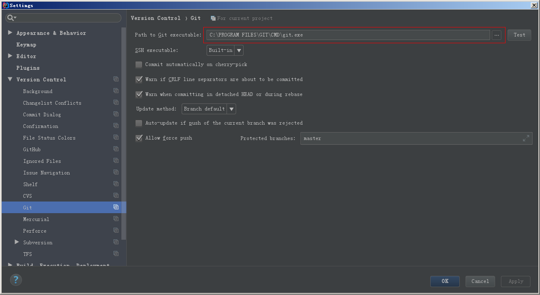Toggle the Allow force push checkbox
540x295 pixels.
pos(139,138)
